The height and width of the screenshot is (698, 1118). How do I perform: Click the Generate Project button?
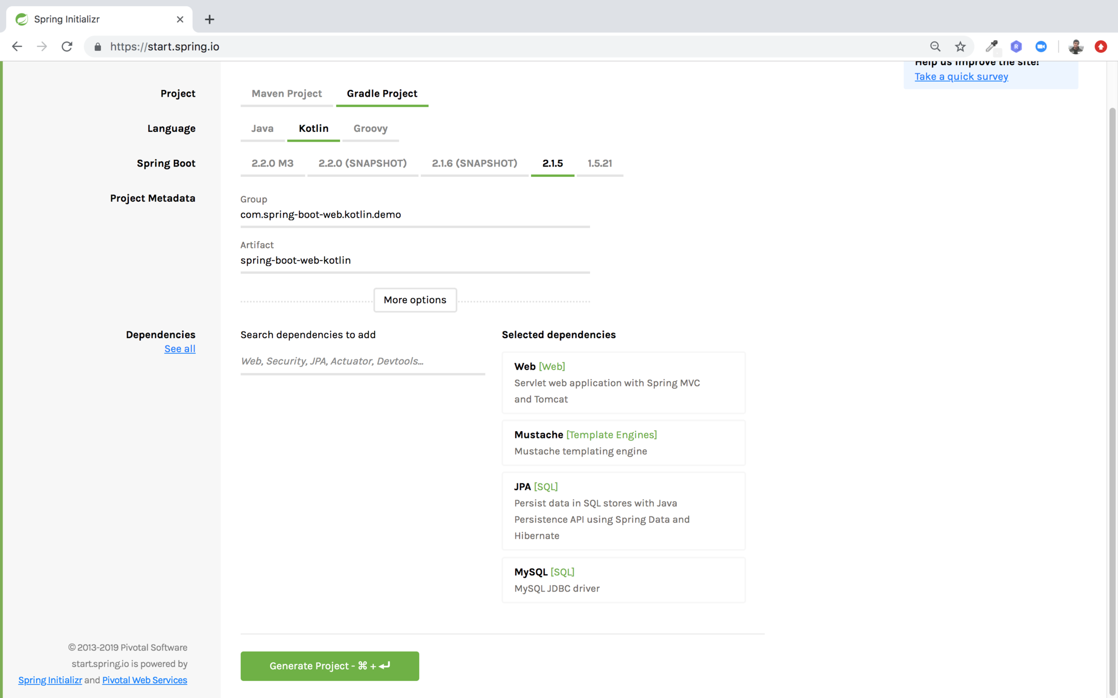329,666
